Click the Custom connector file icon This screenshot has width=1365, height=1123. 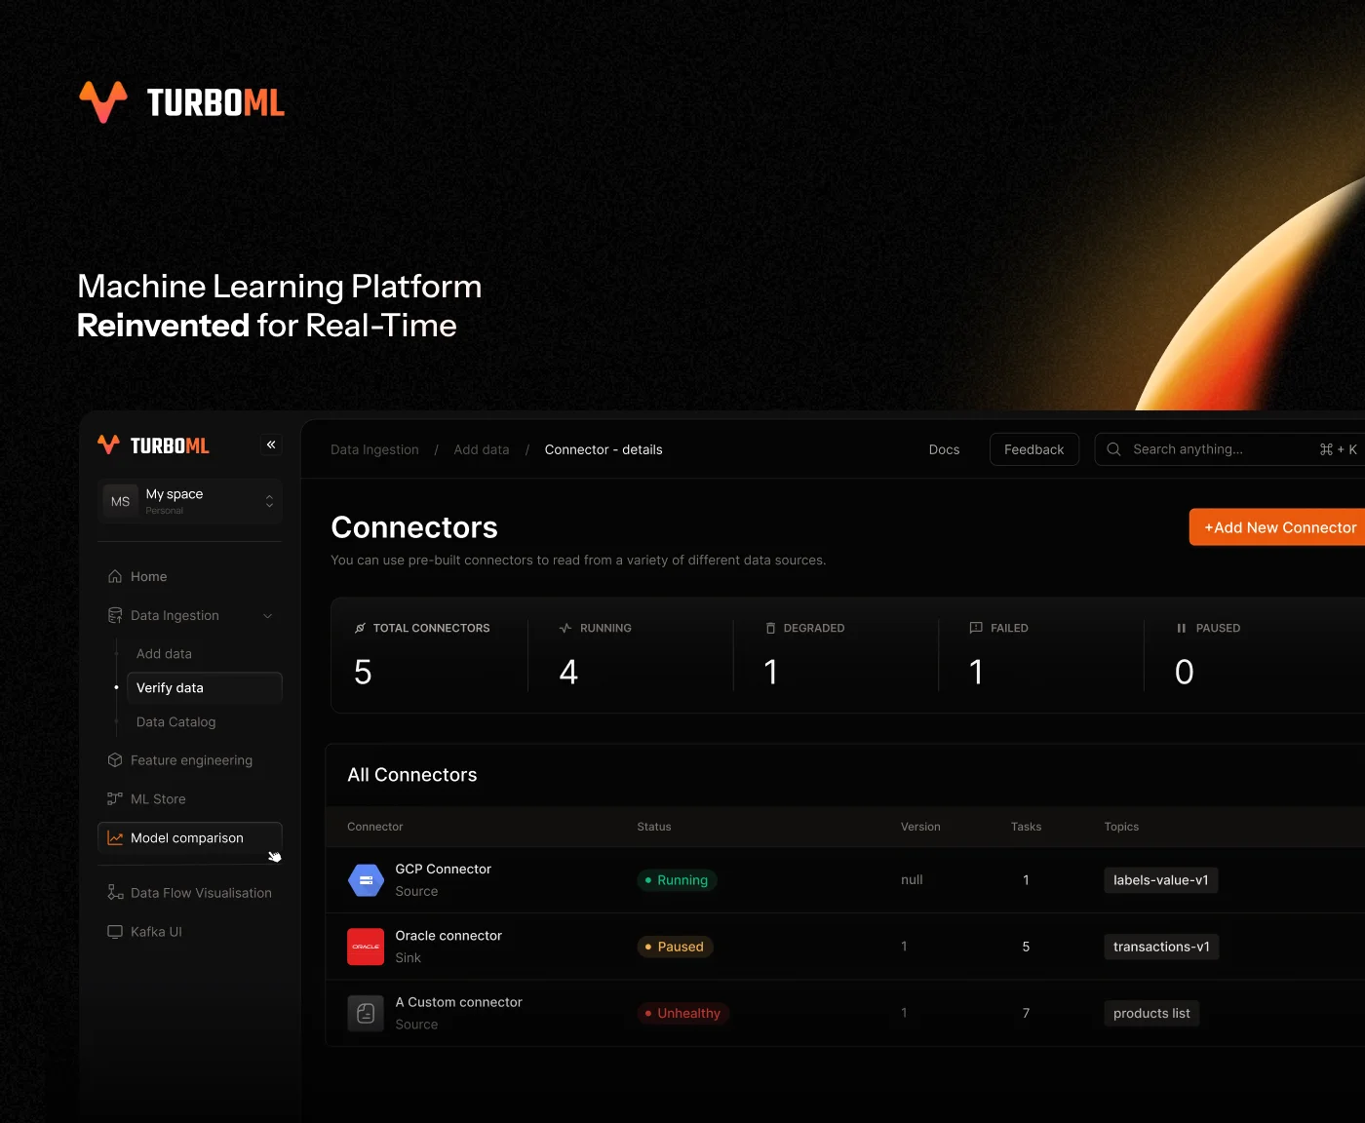[x=366, y=1014]
